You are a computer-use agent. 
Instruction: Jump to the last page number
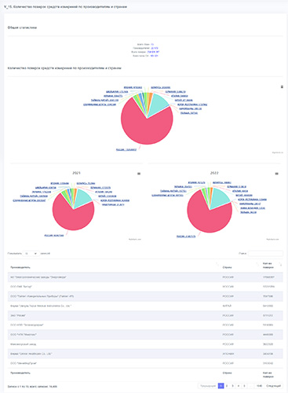click(259, 386)
